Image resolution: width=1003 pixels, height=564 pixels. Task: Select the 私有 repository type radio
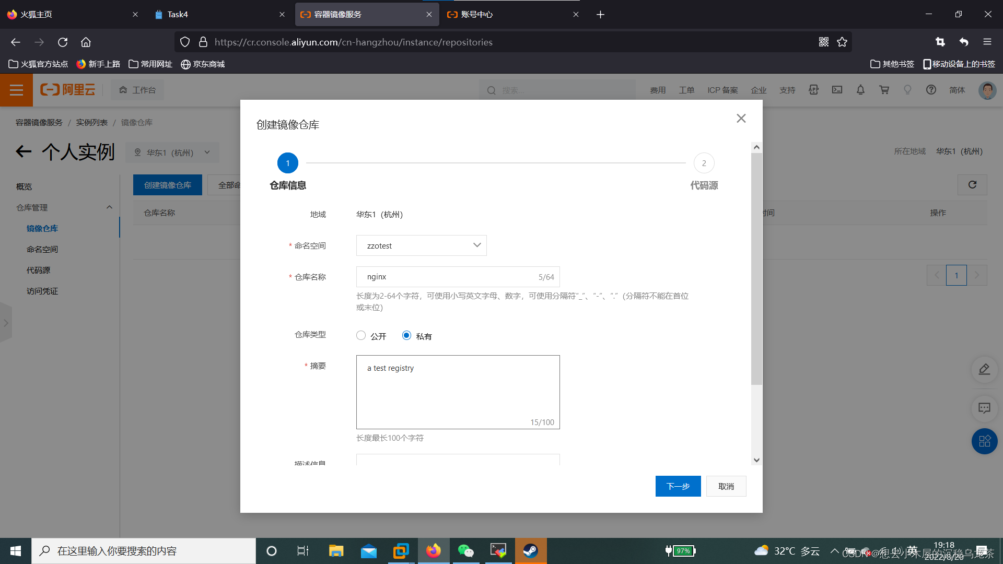click(406, 336)
